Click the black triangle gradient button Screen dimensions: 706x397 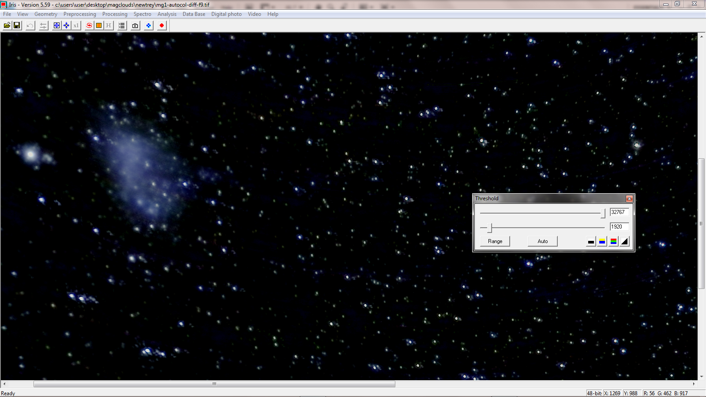point(624,241)
